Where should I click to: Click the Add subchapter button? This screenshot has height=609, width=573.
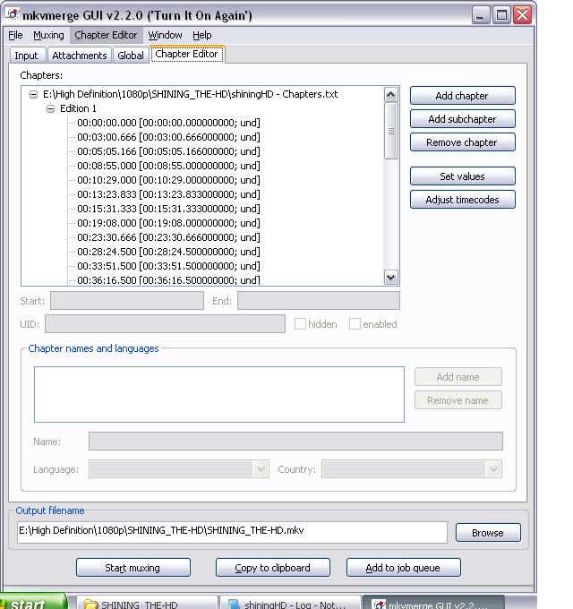[x=462, y=119]
